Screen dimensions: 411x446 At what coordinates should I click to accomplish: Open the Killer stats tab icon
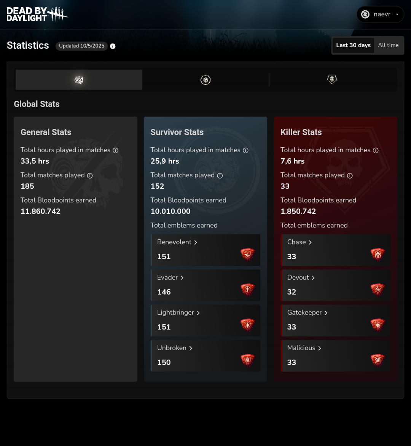pyautogui.click(x=332, y=80)
